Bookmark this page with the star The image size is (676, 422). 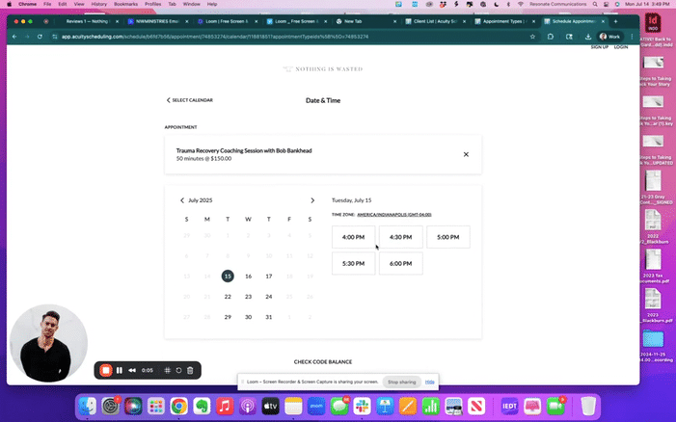532,37
